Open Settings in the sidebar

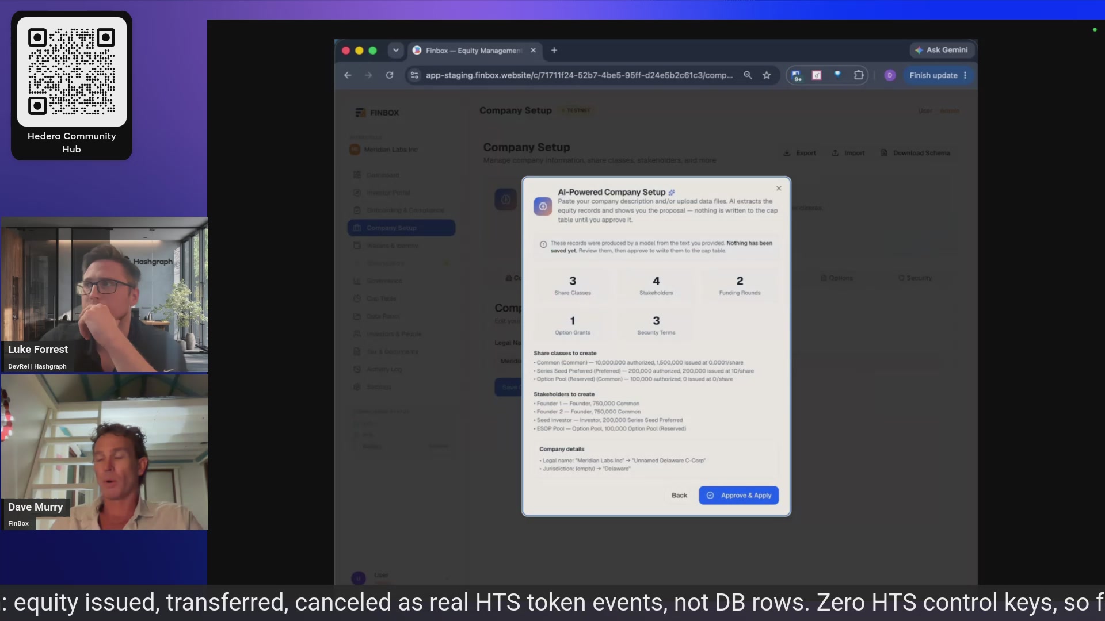coord(401,387)
